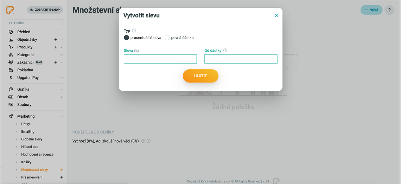This screenshot has width=401, height=184.
Task: Focus the Sleva (%) input field
Action: pyautogui.click(x=160, y=59)
